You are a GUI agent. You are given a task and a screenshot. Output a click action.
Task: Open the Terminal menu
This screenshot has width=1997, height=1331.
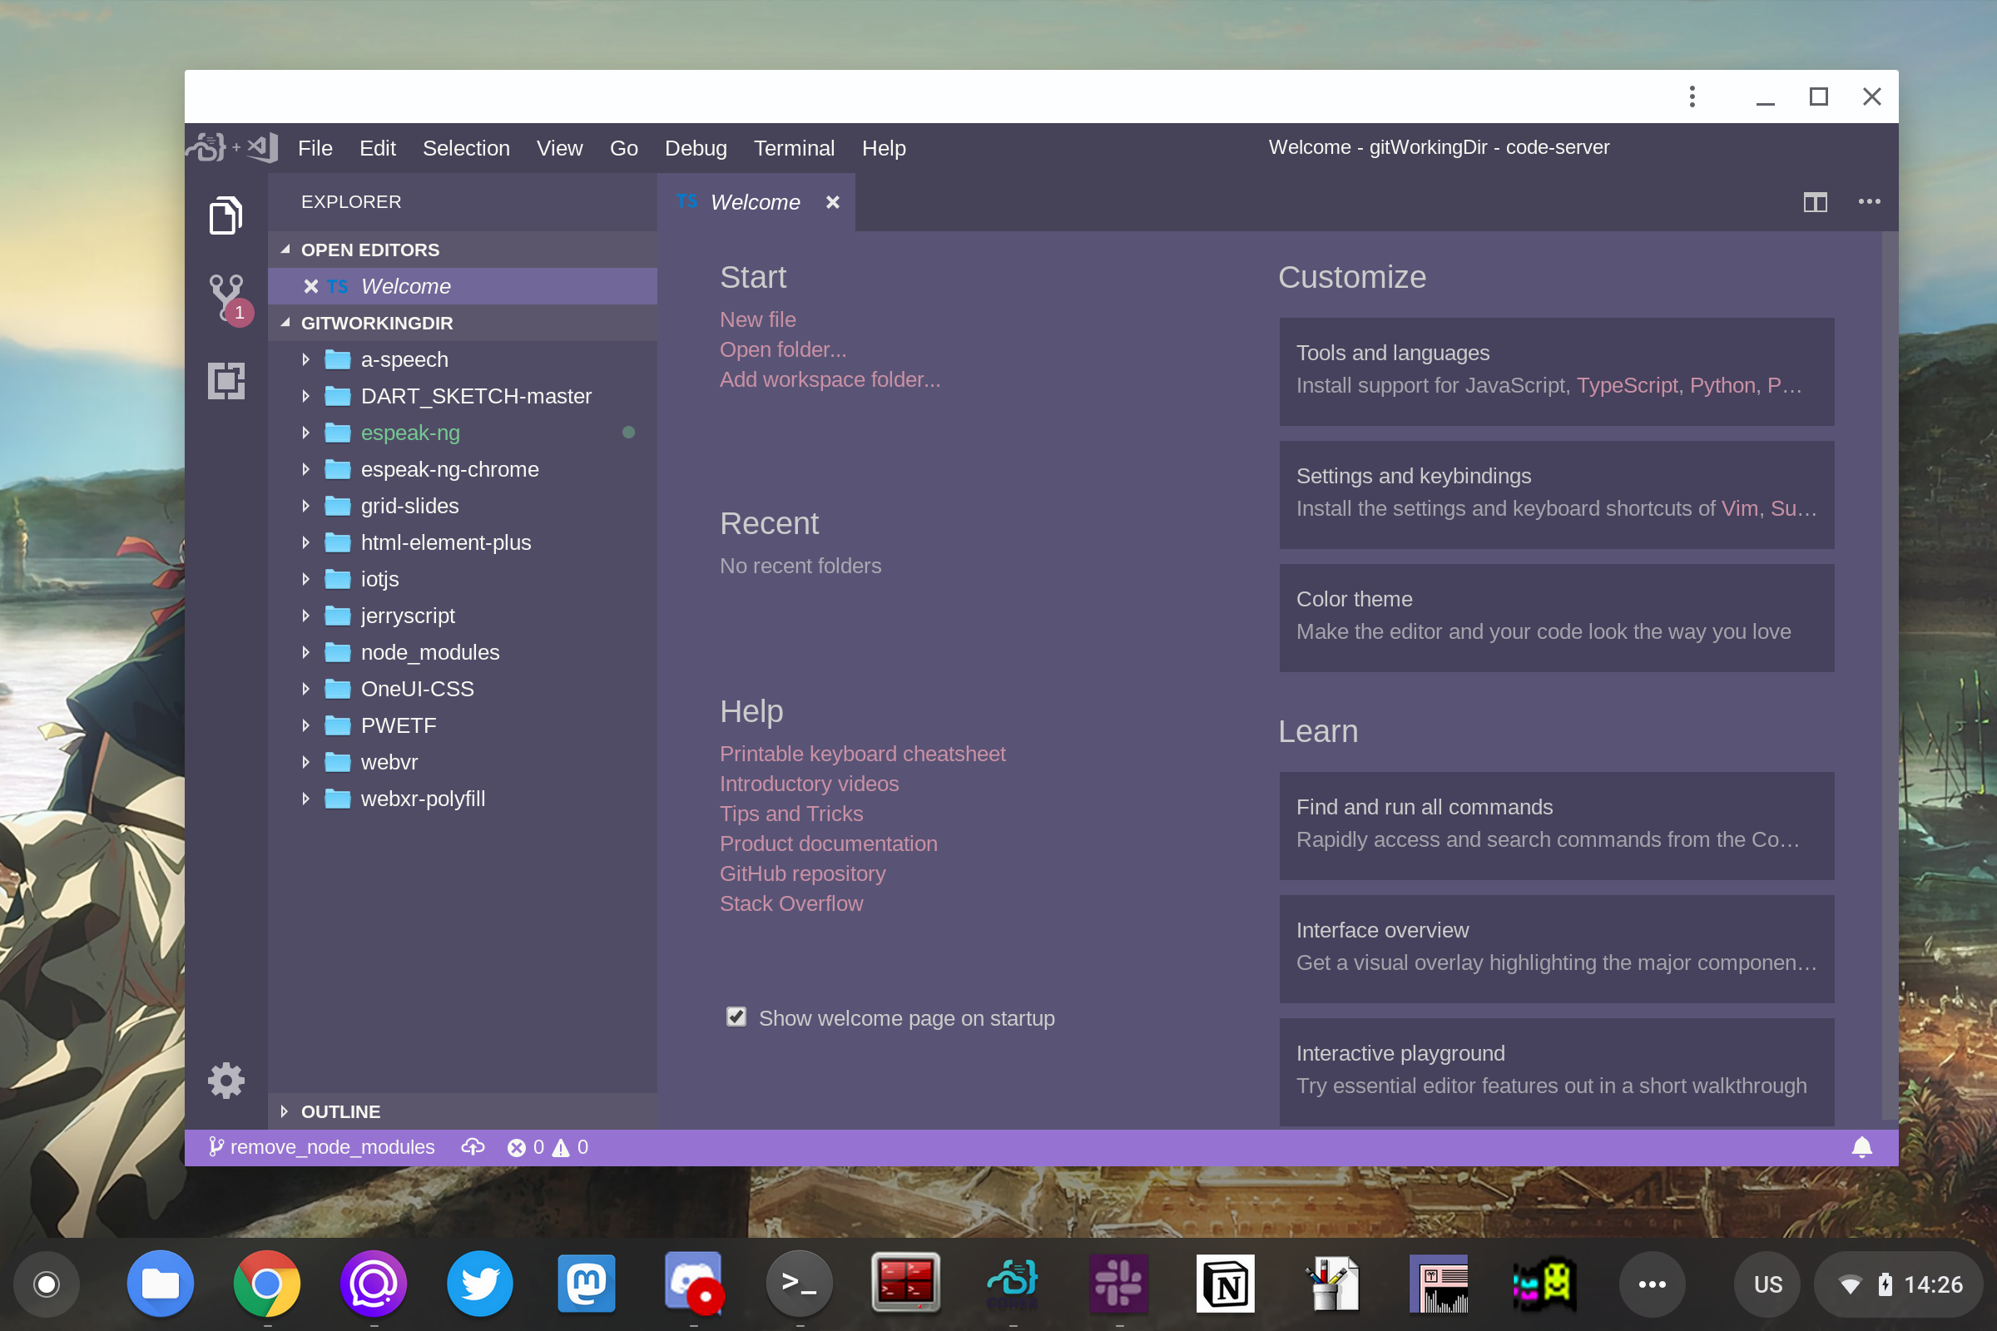794,148
